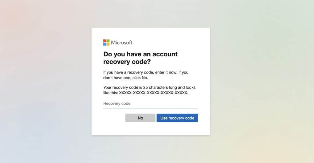This screenshot has width=314, height=163.
Task: Click the XXXXX-XXXXX sample code format text
Action: pos(154,93)
